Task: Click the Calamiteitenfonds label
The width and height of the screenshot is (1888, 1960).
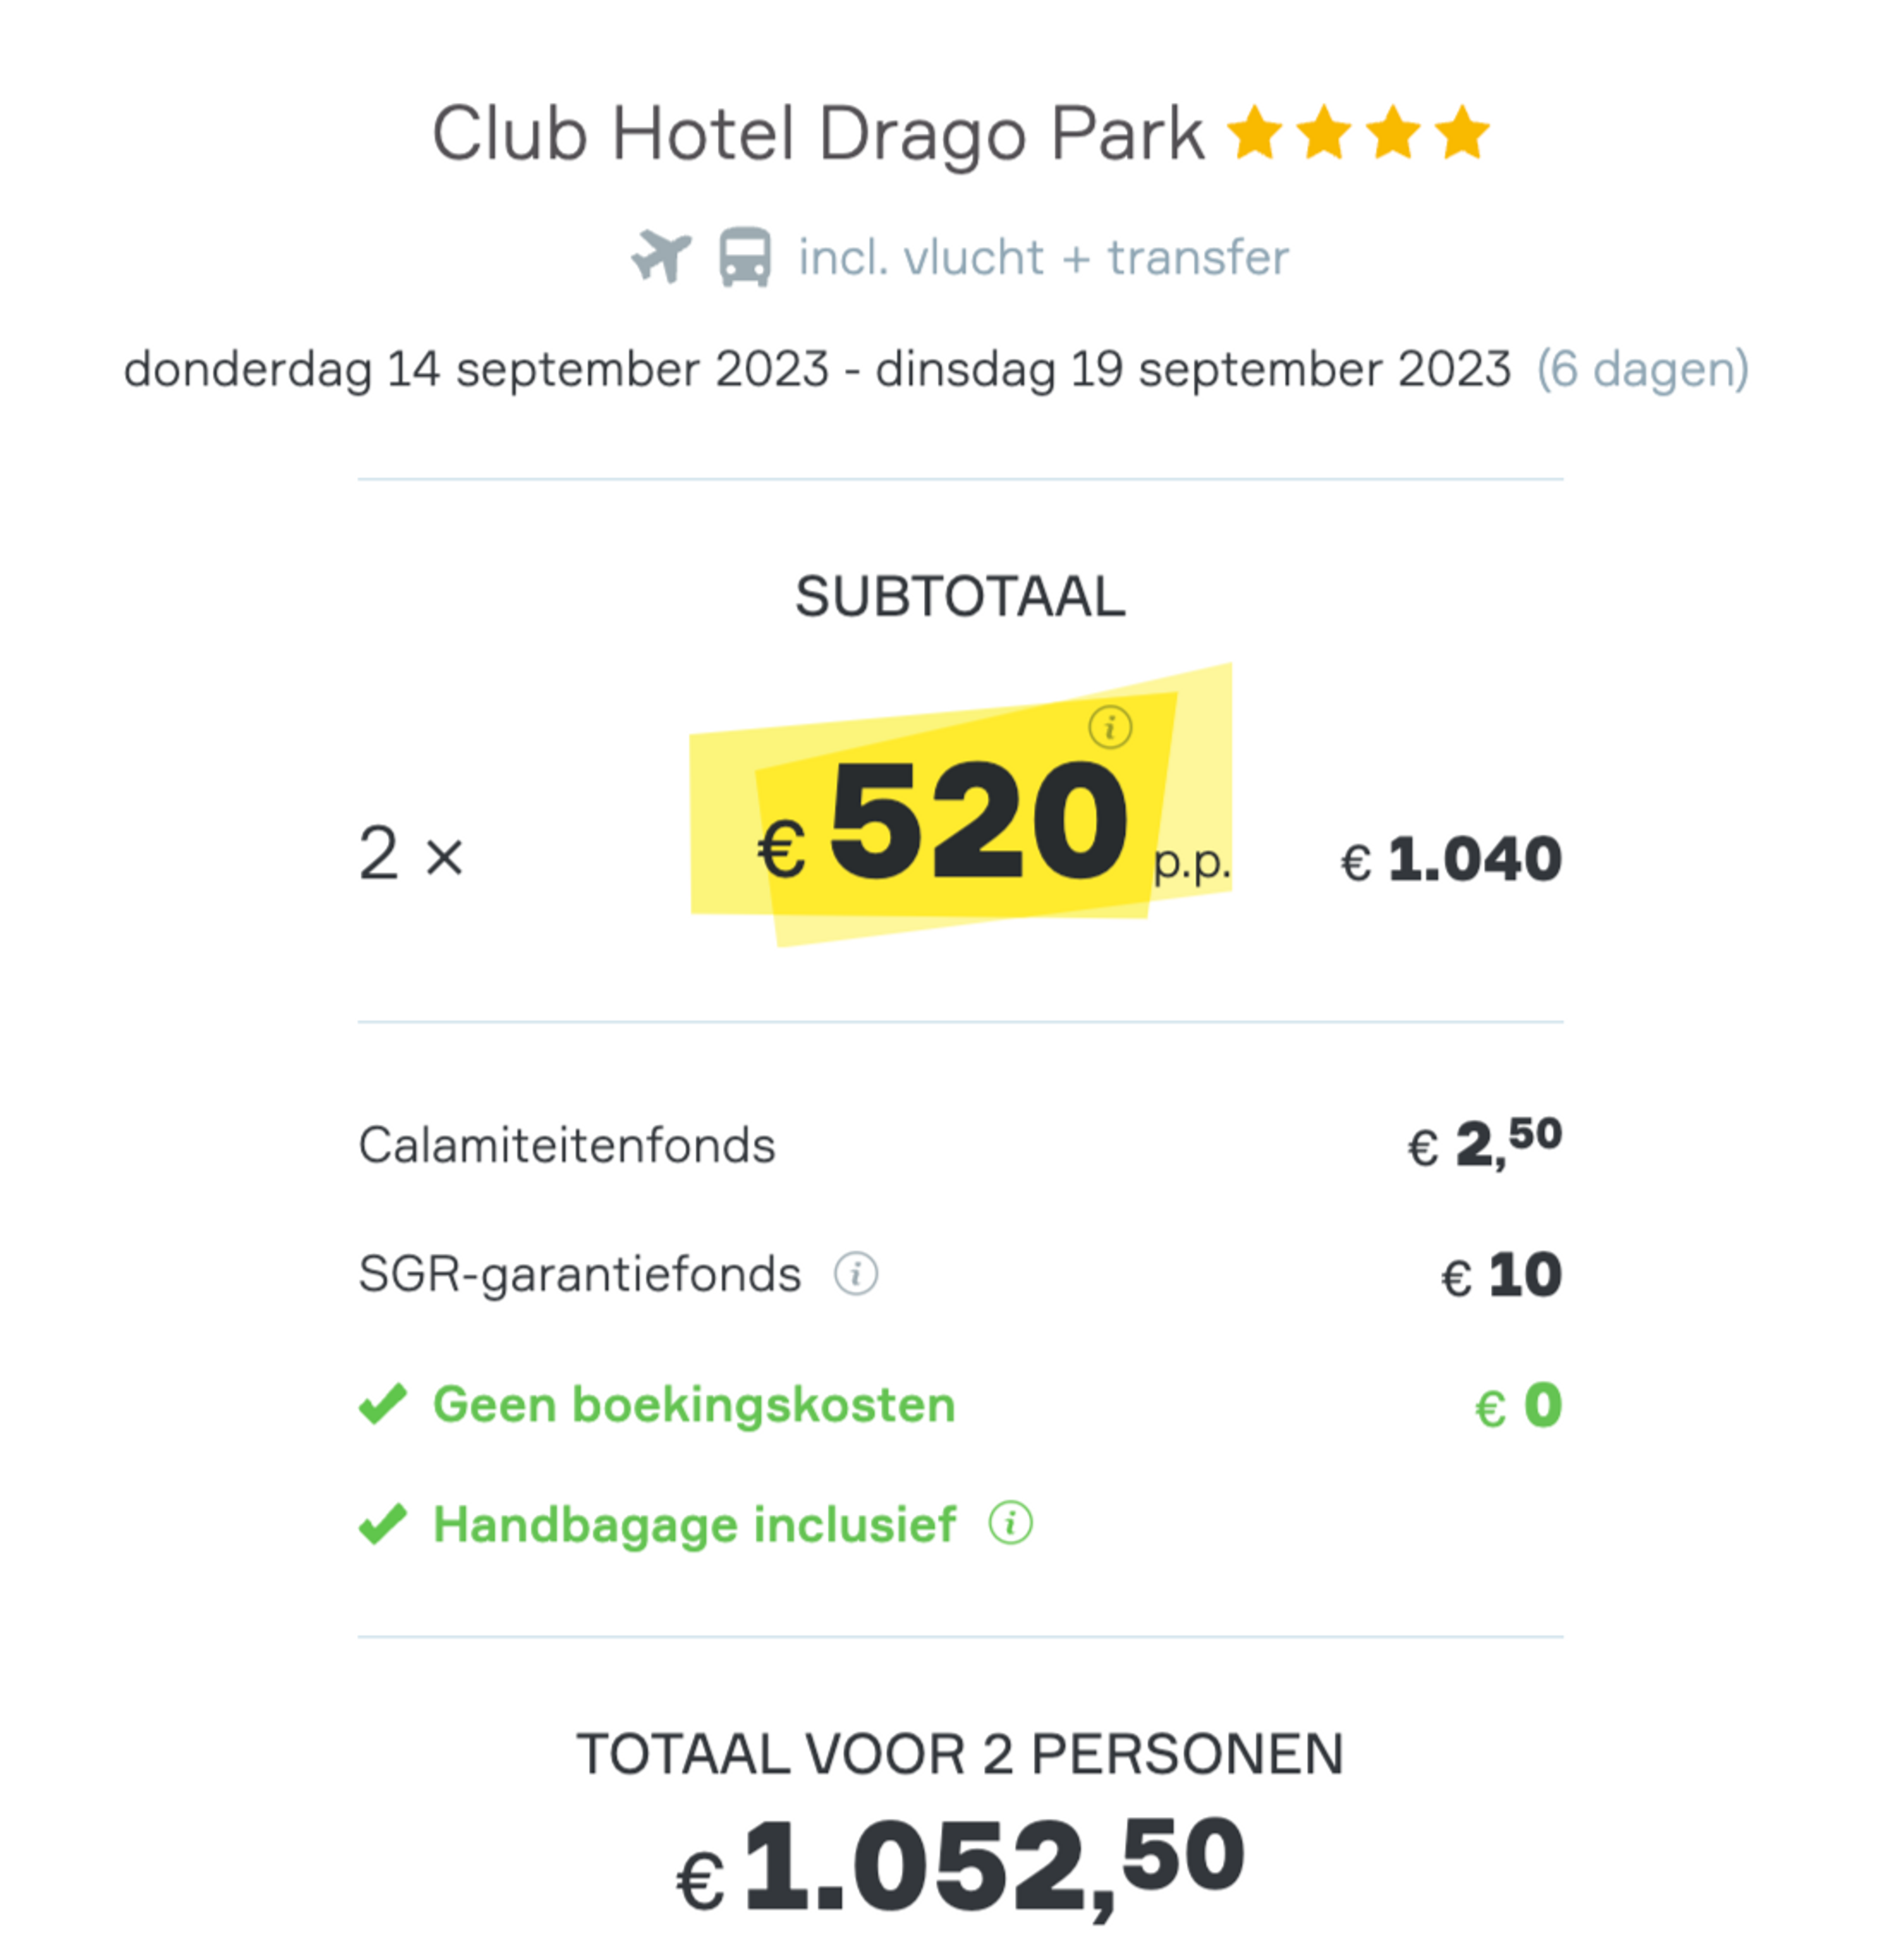Action: pos(567,1146)
